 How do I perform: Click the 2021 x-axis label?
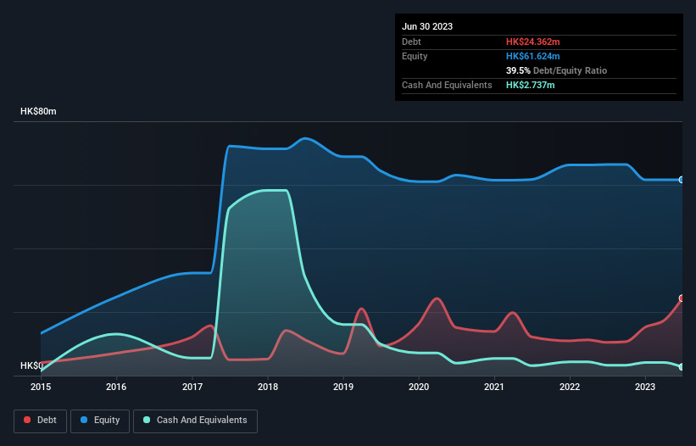click(494, 387)
